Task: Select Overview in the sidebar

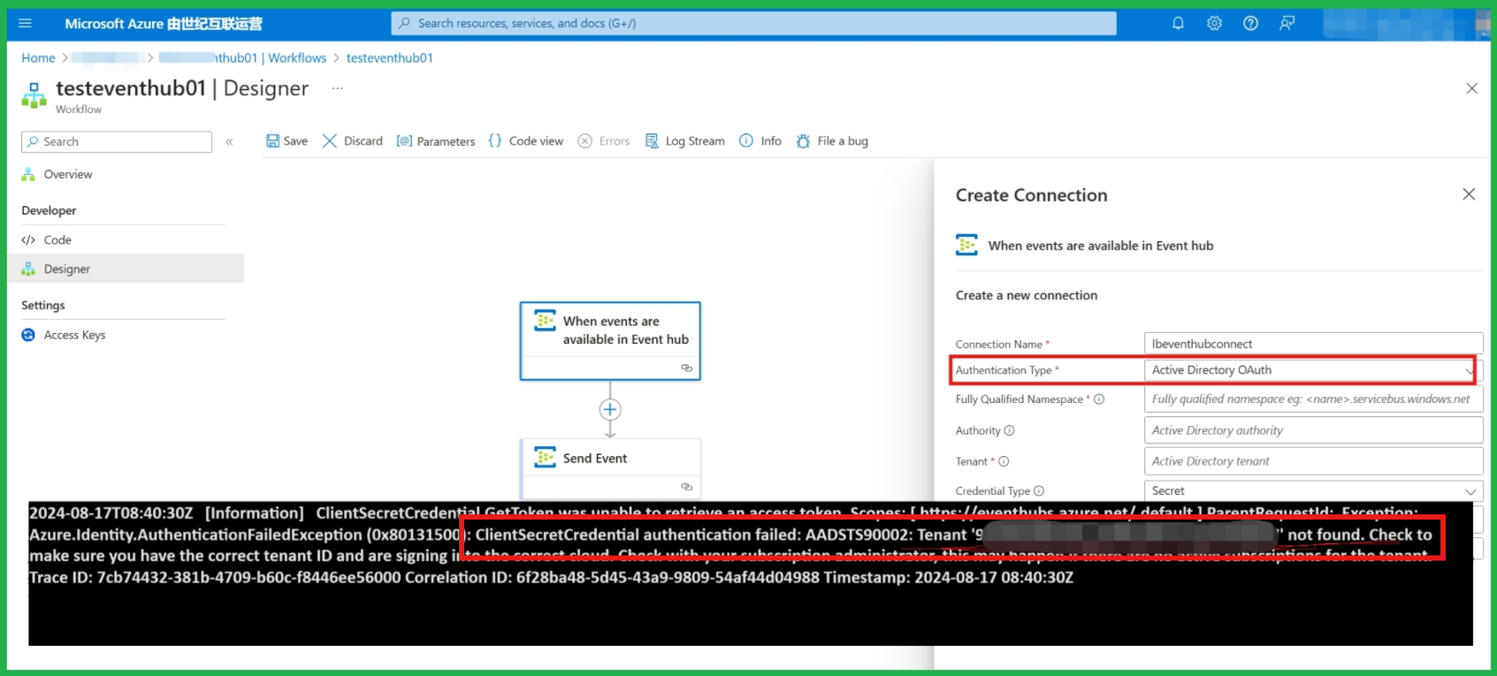Action: point(68,175)
